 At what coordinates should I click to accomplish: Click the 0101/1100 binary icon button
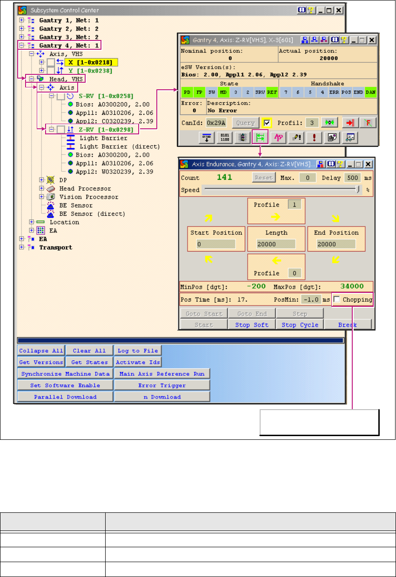coord(224,138)
